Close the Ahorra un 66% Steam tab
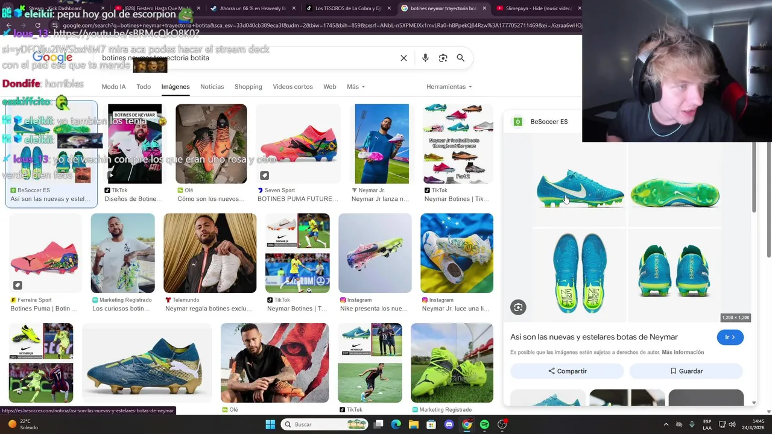Screen dimensions: 772x434 pos(294,8)
